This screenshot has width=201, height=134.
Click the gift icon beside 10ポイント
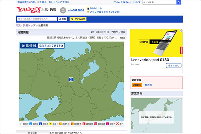88,8
